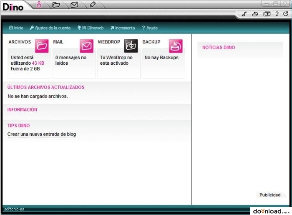292x215 pixels.
Task: Click the Publicidad label
Action: tap(270, 195)
